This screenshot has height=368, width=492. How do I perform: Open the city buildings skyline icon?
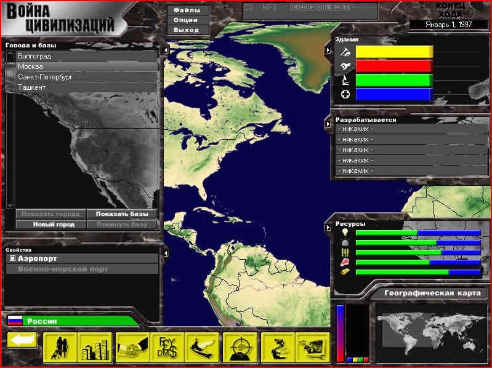tap(95, 349)
